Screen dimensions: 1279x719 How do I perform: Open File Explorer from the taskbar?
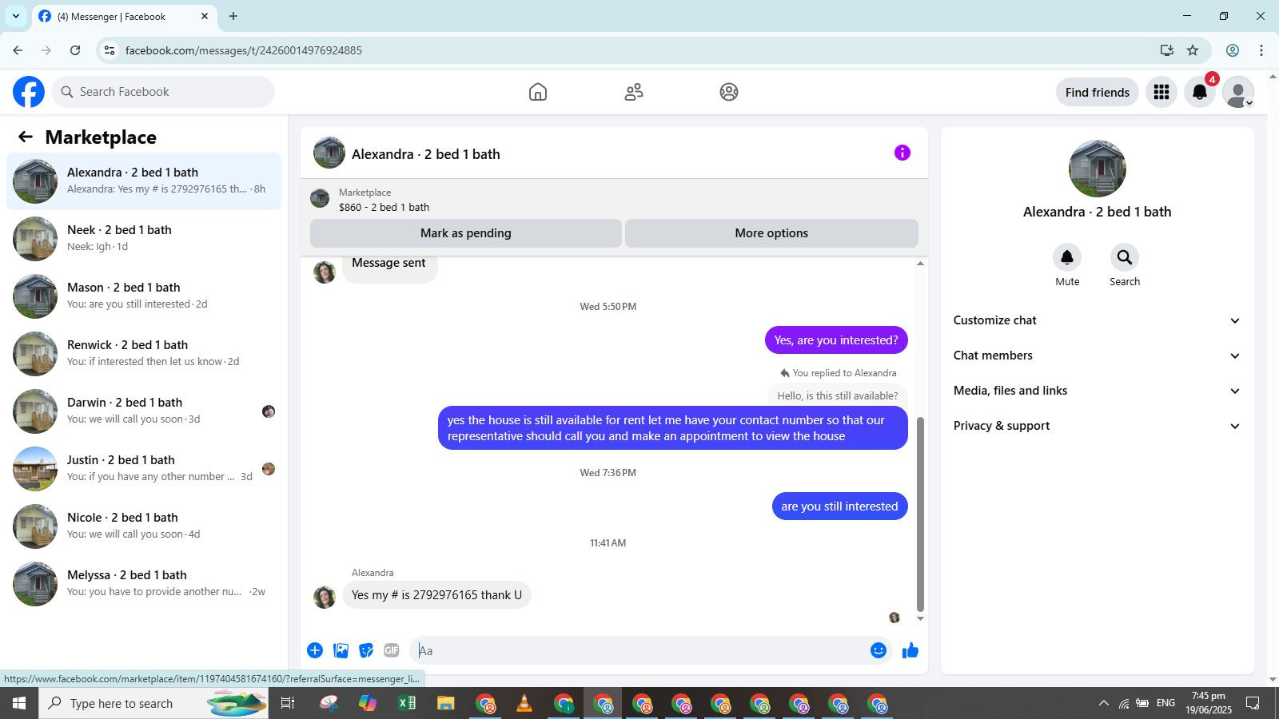click(445, 703)
